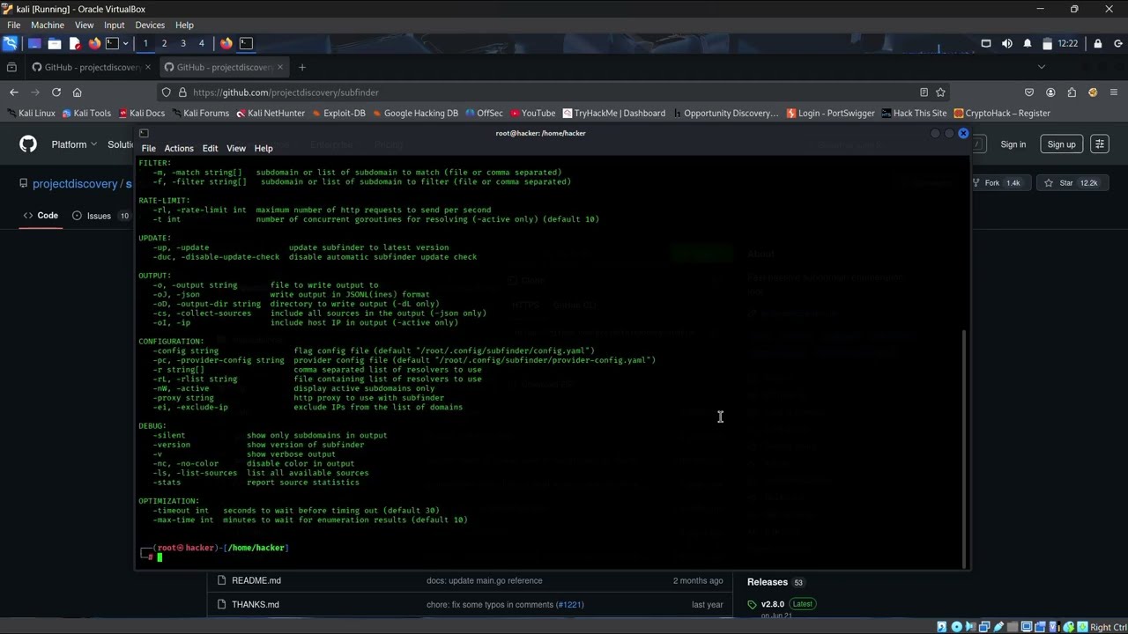Click the GitHub octocat logo
The height and width of the screenshot is (634, 1128).
[28, 144]
